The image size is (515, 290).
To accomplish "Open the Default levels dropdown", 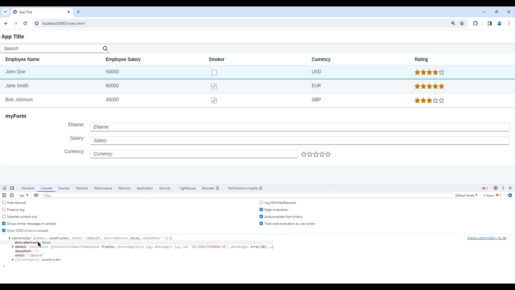I will tap(466, 195).
